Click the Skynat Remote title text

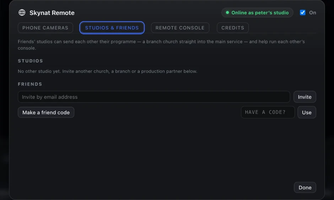pyautogui.click(x=52, y=13)
